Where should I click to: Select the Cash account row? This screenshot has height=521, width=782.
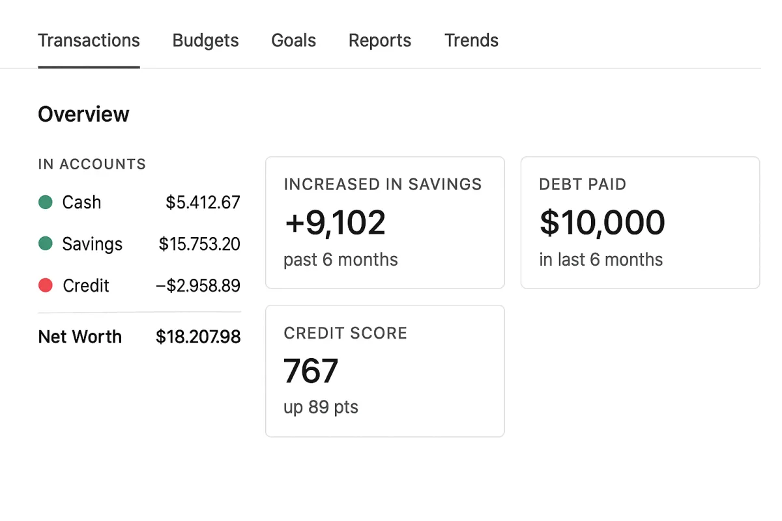pos(139,203)
